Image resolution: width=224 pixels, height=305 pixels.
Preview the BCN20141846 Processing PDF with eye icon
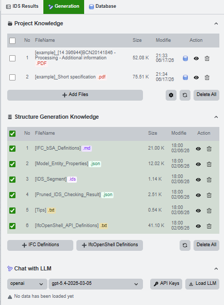[x=196, y=58]
